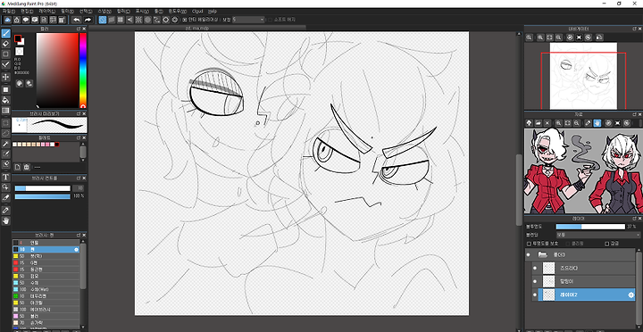Select the Brush tool in left toolbar

(x=5, y=33)
